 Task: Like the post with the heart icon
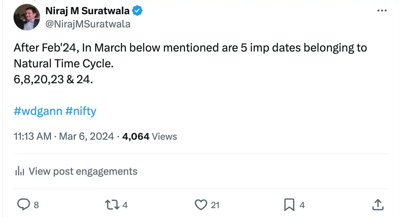click(200, 205)
